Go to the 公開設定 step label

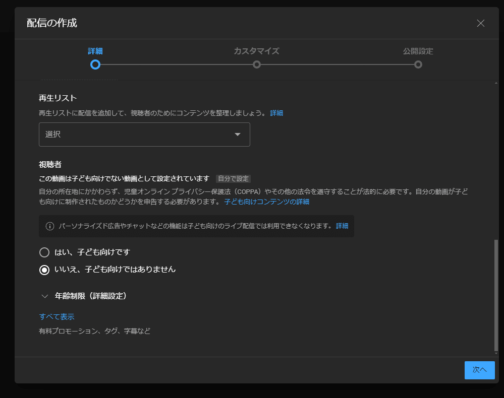click(418, 51)
